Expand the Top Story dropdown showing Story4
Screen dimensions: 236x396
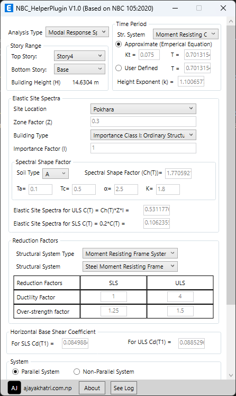pyautogui.click(x=79, y=56)
